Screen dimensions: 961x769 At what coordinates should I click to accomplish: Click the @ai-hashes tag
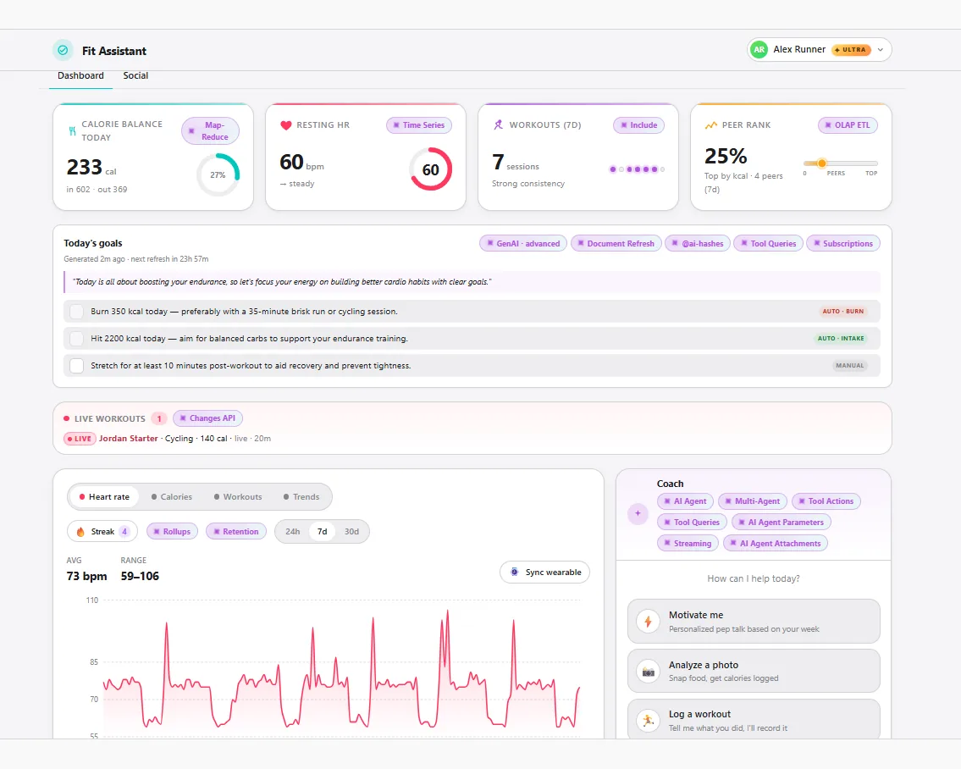pyautogui.click(x=698, y=243)
